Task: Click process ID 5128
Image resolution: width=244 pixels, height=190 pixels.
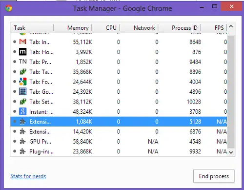Action: pos(195,122)
